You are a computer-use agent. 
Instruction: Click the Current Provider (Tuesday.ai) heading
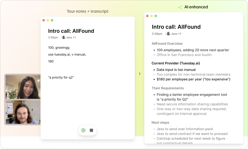point(176,63)
